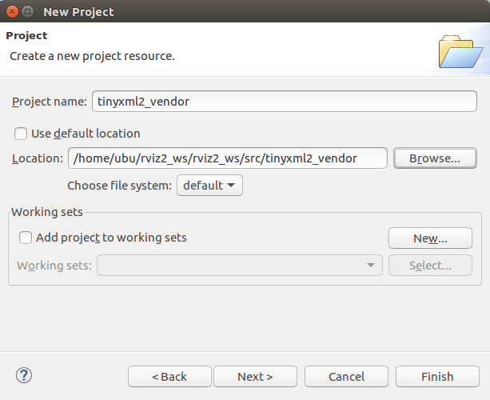Click the Select working sets button

430,266
